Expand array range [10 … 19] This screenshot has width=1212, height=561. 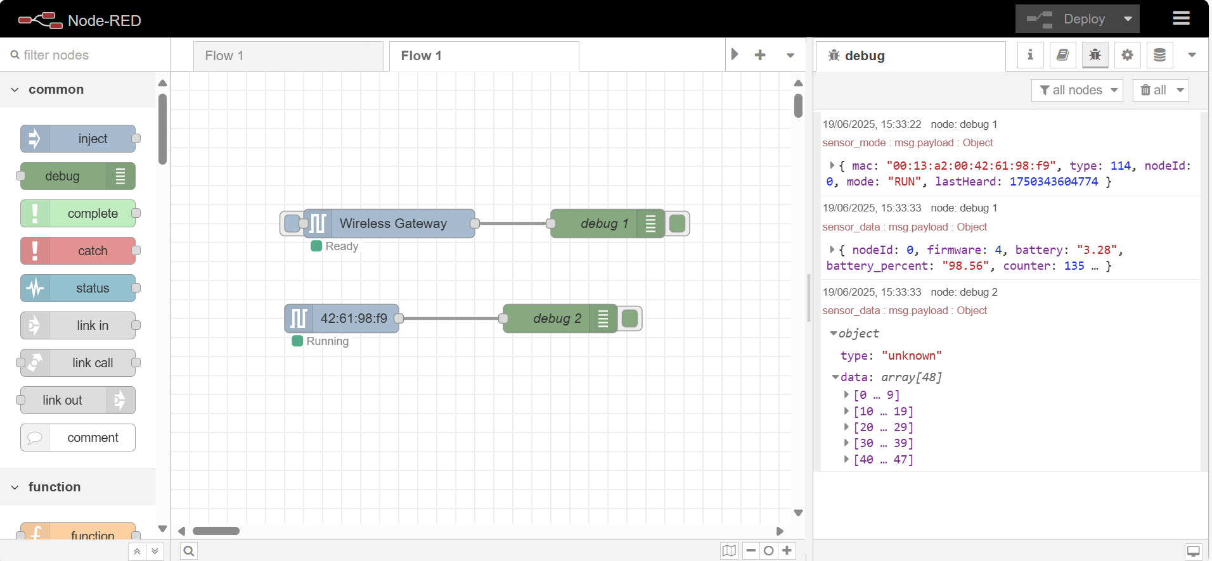tap(846, 411)
